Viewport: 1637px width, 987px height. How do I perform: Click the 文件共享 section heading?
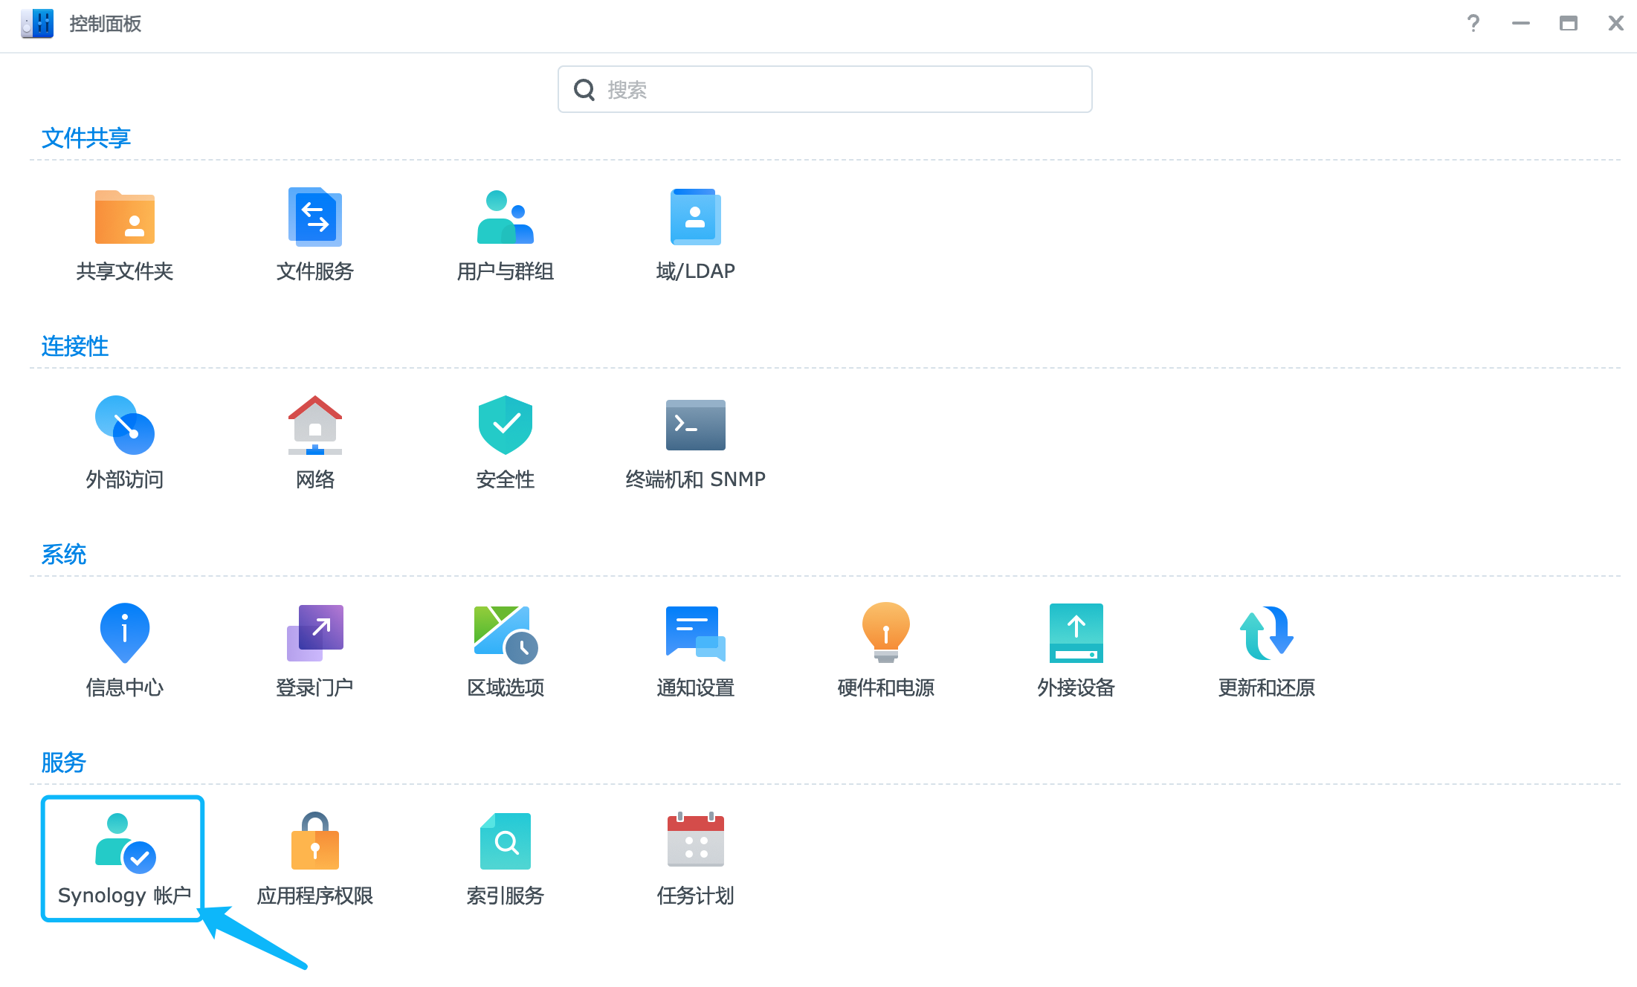pyautogui.click(x=86, y=138)
